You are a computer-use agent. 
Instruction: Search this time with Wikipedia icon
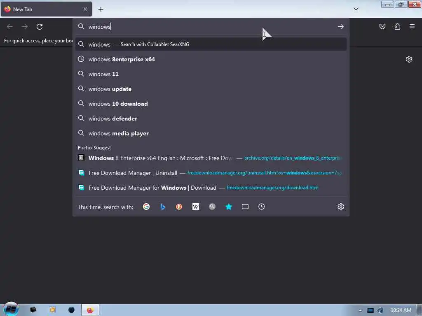click(196, 207)
